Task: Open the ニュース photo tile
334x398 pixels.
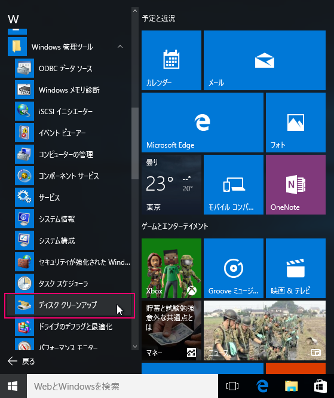Action: pos(265,330)
